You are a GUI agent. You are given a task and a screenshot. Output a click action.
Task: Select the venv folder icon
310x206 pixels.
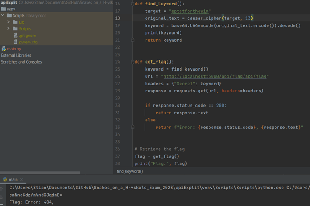[x=3, y=9]
